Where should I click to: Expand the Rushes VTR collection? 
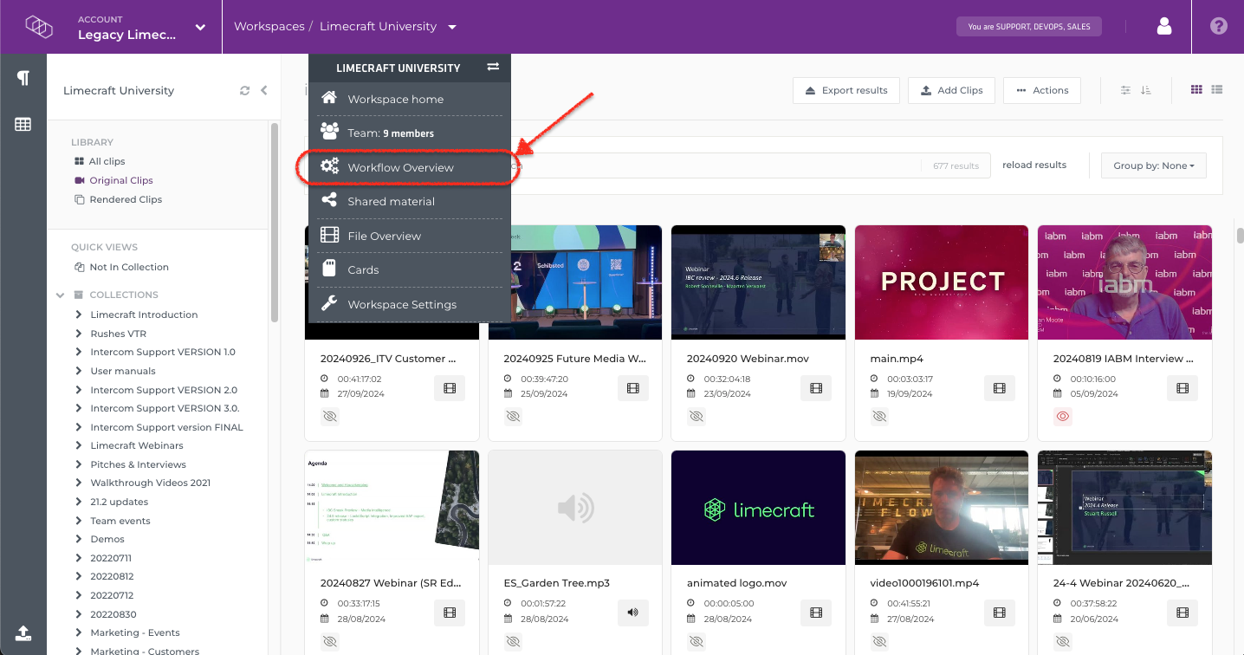coord(79,334)
